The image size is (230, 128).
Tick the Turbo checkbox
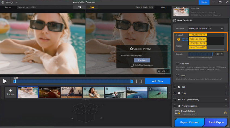point(178,76)
